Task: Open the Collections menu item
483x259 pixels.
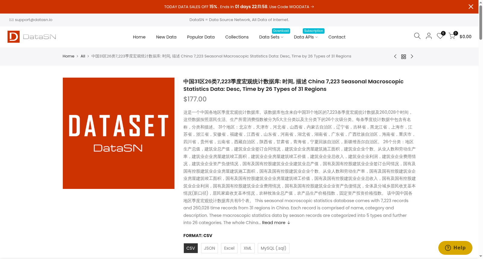Action: pyautogui.click(x=237, y=37)
